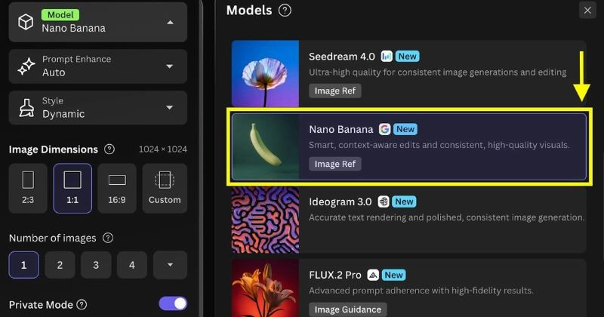Screen dimensions: 604x317
Task: Click the green Model label badge
Action: pos(60,14)
